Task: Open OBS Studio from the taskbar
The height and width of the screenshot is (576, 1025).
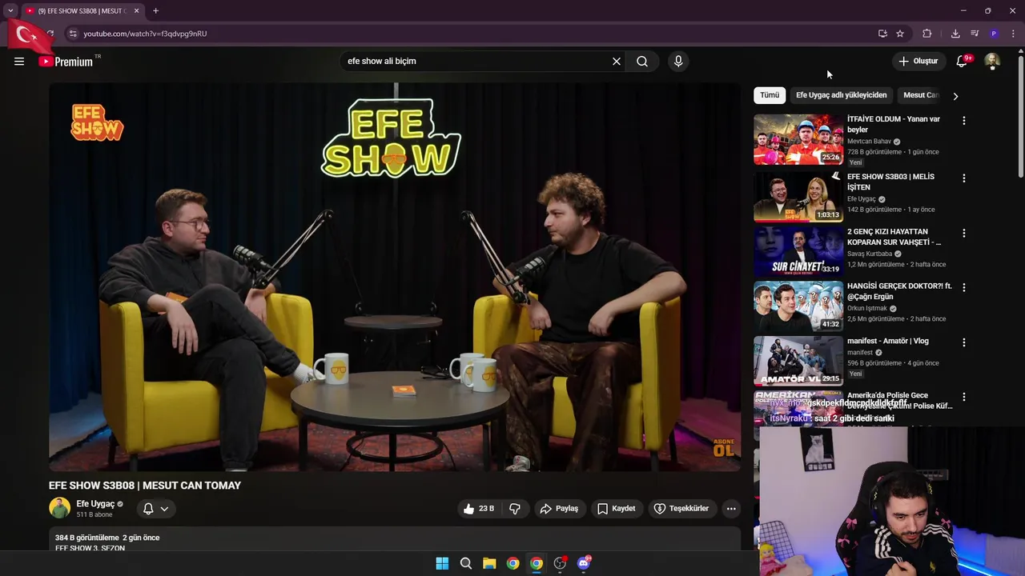Action: pyautogui.click(x=560, y=563)
